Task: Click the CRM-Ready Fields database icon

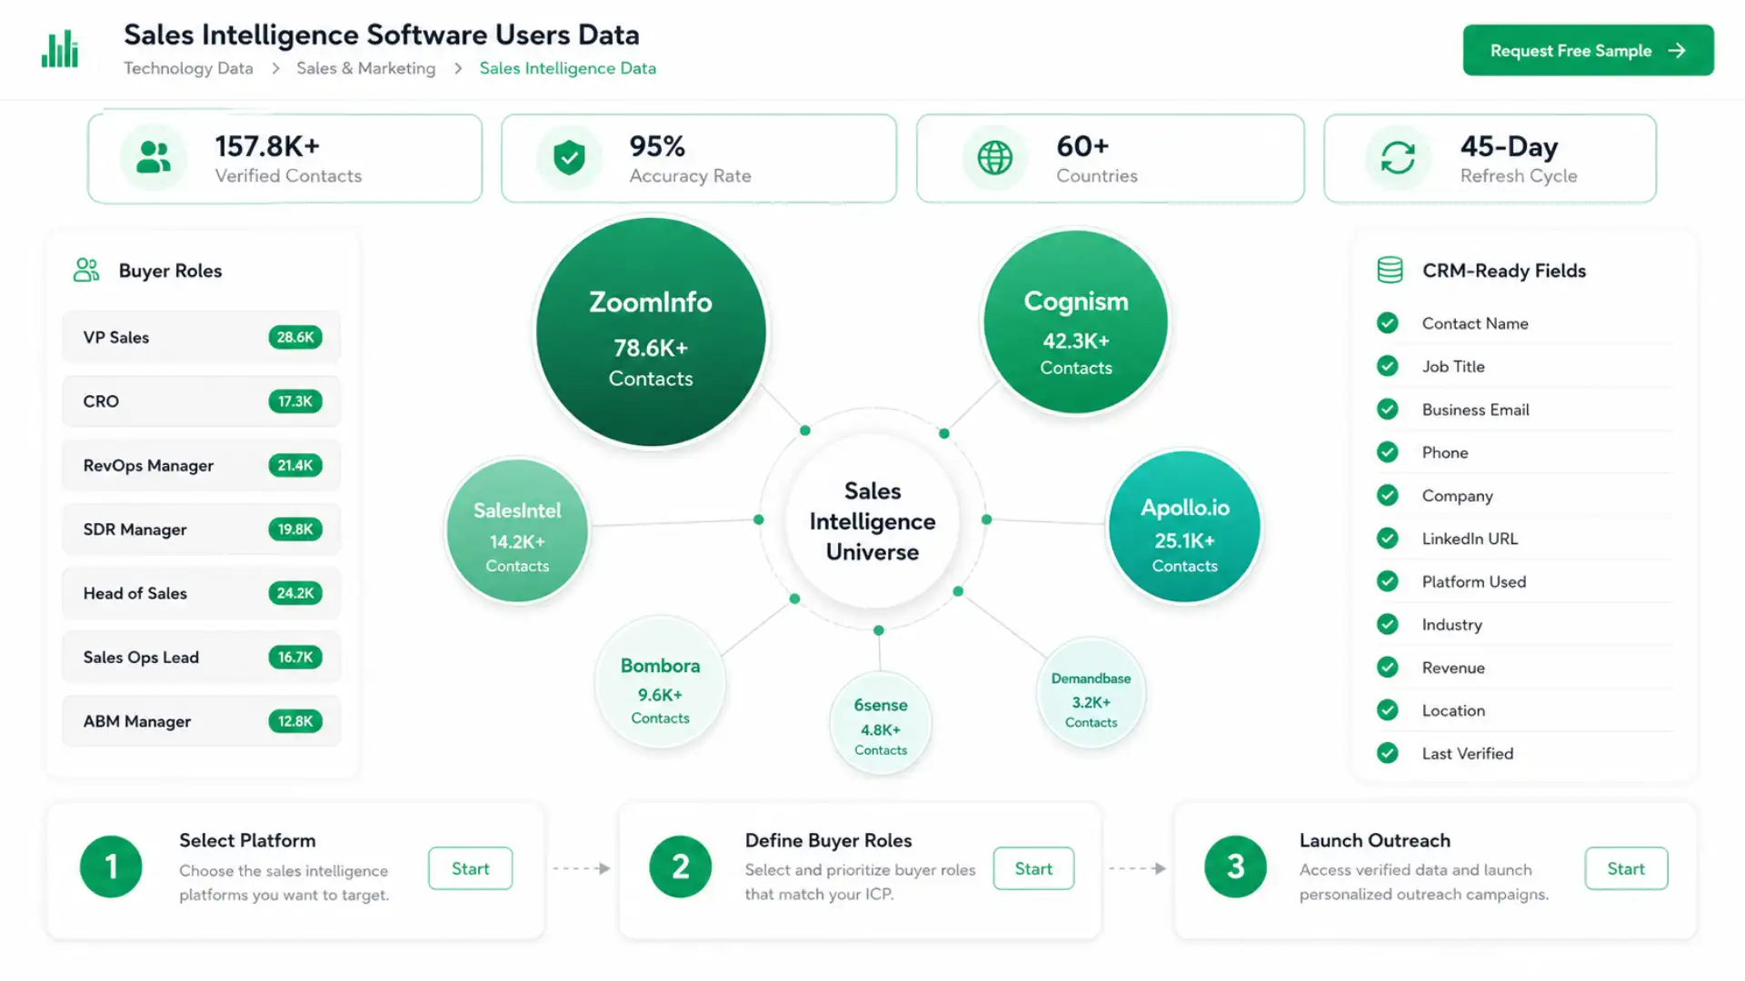Action: coord(1390,270)
